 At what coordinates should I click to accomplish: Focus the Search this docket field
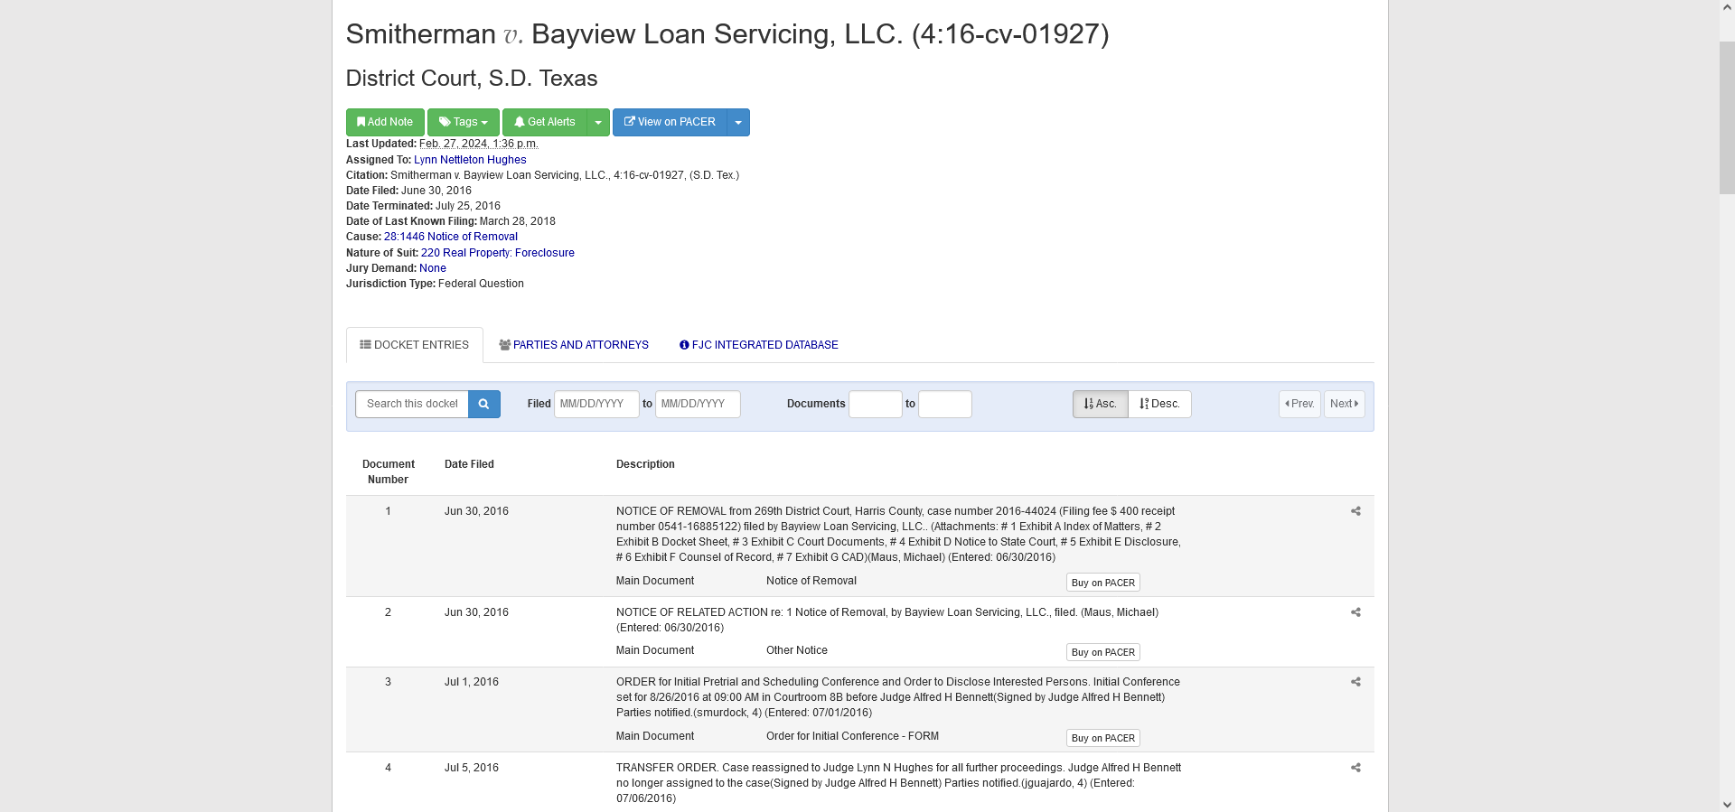[x=412, y=404]
